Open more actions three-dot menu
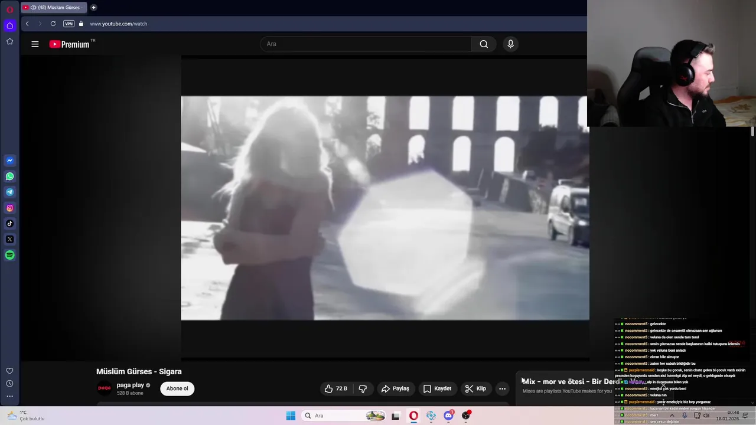756x425 pixels. pyautogui.click(x=502, y=388)
